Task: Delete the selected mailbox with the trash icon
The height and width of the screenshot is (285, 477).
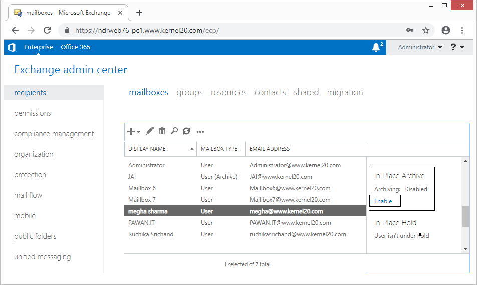Action: pos(162,131)
